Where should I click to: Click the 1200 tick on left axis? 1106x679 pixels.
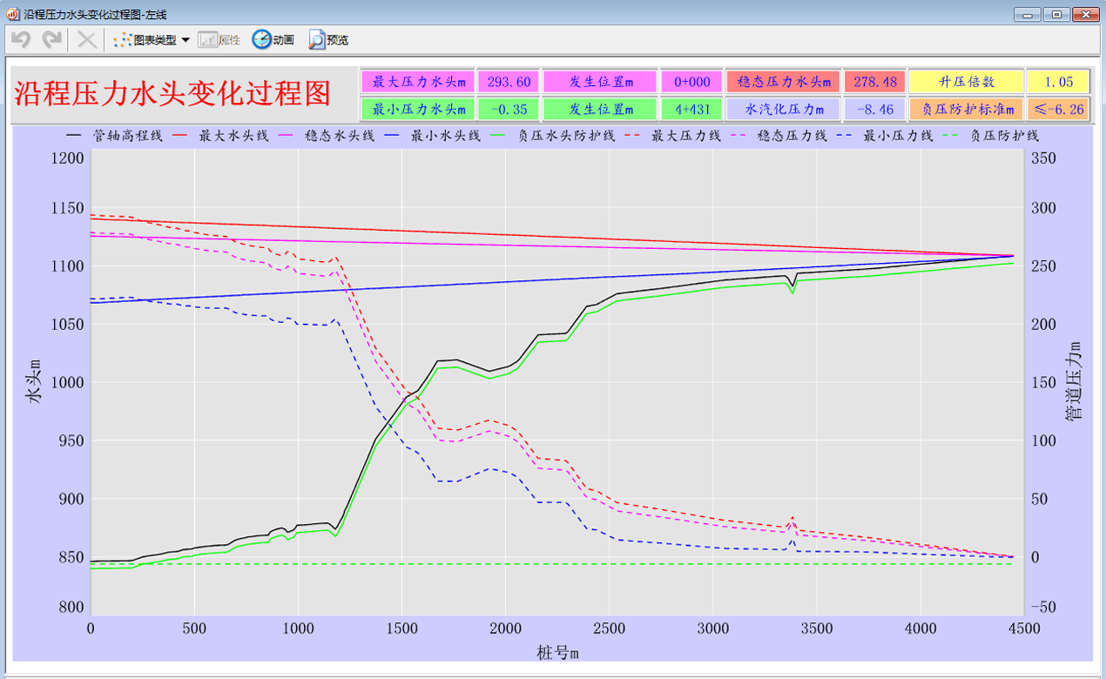68,158
